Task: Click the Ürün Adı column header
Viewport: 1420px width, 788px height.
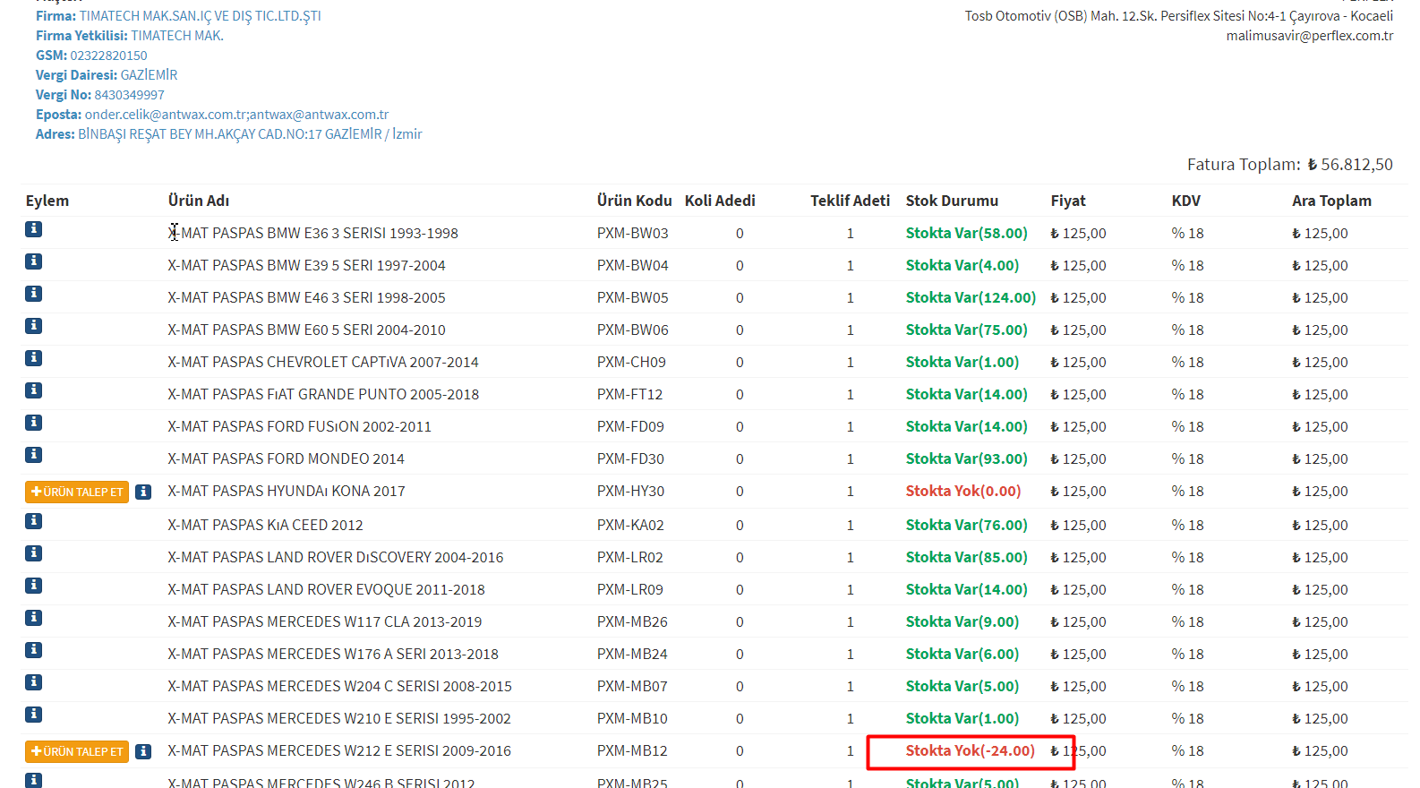Action: pyautogui.click(x=198, y=201)
